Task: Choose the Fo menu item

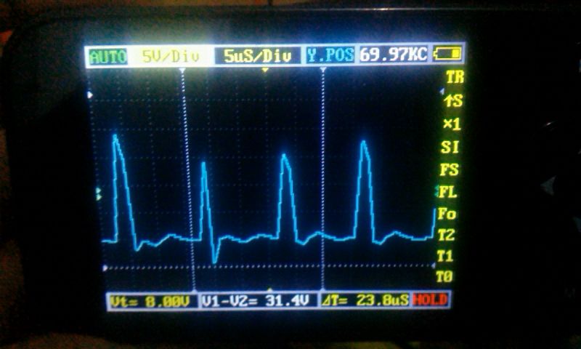Action: coord(447,214)
